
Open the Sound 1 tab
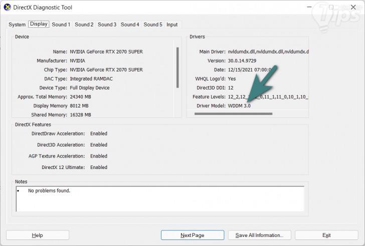[61, 24]
